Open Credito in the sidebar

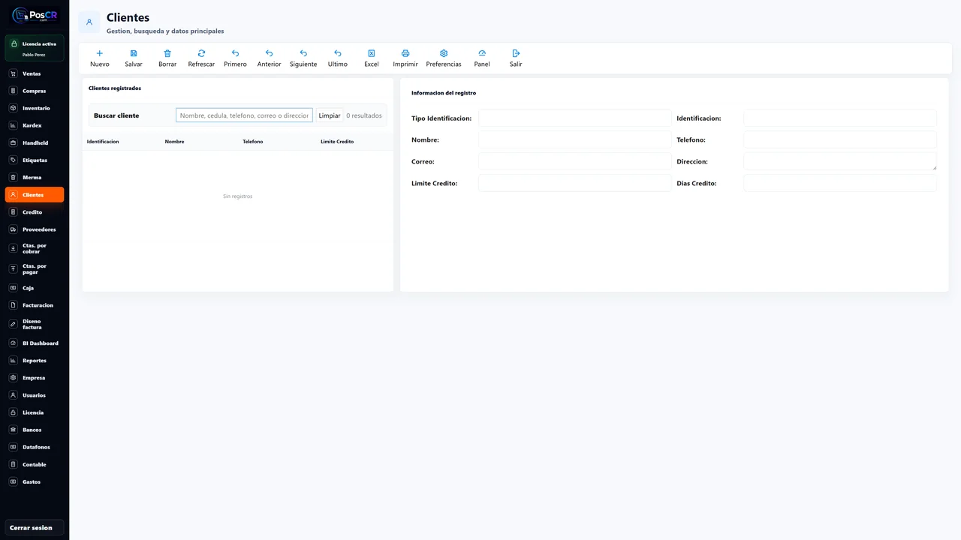coord(35,212)
